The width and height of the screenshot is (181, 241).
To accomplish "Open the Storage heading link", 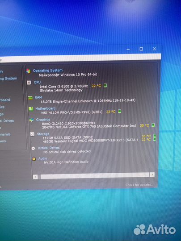I will click(43, 134).
